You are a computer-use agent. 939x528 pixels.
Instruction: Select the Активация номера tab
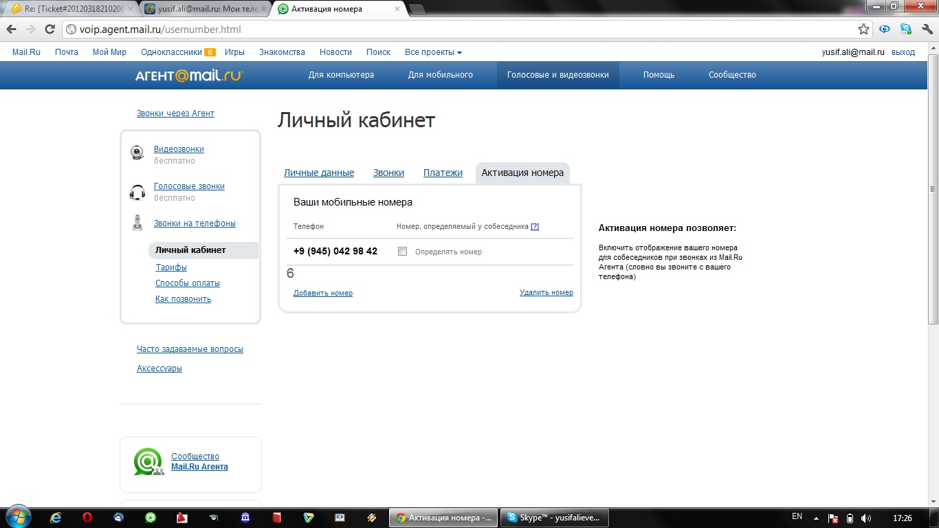click(522, 173)
